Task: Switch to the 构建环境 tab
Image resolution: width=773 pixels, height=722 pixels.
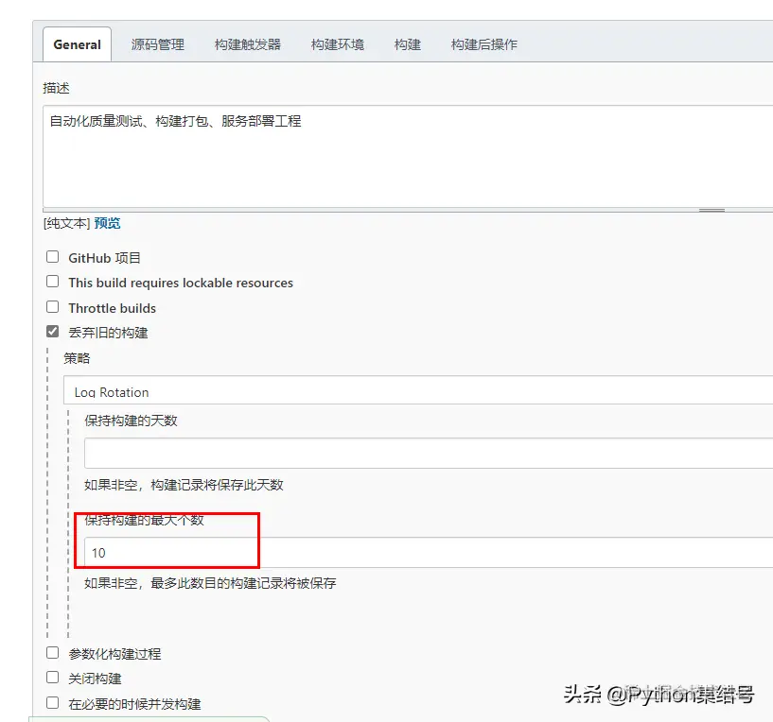Action: pyautogui.click(x=337, y=43)
